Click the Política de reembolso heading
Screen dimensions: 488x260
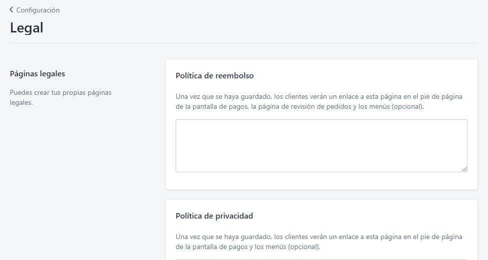tap(215, 76)
